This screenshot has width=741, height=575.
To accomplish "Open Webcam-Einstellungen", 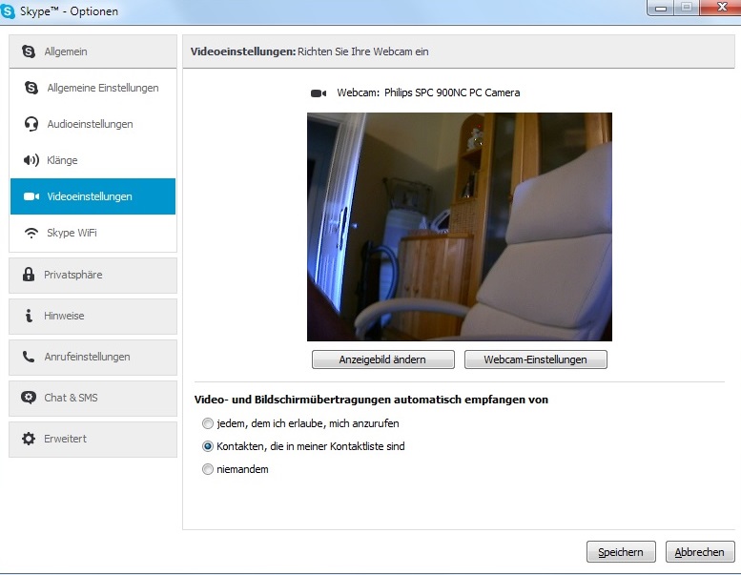I will 535,359.
